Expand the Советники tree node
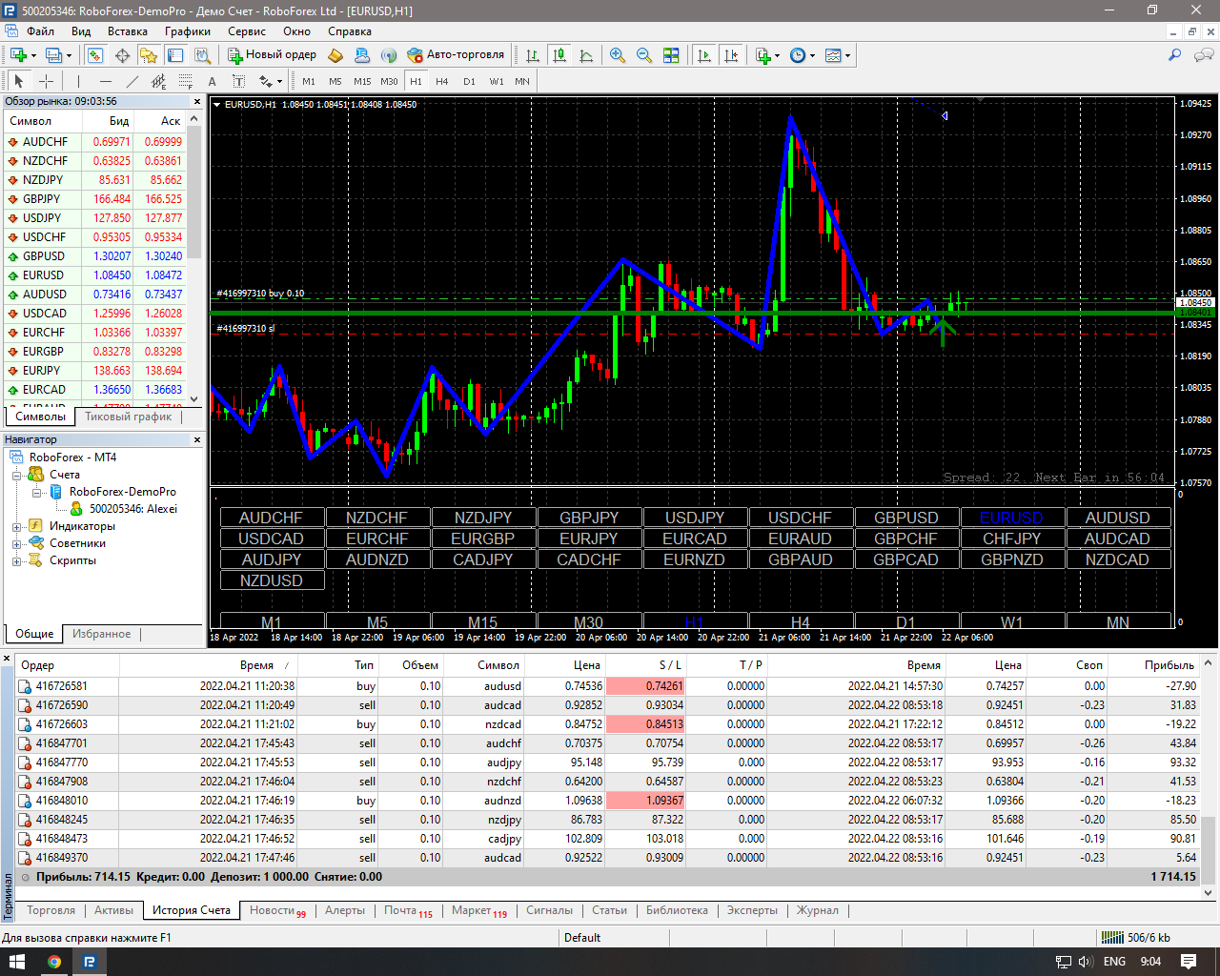This screenshot has height=976, width=1220. click(17, 543)
